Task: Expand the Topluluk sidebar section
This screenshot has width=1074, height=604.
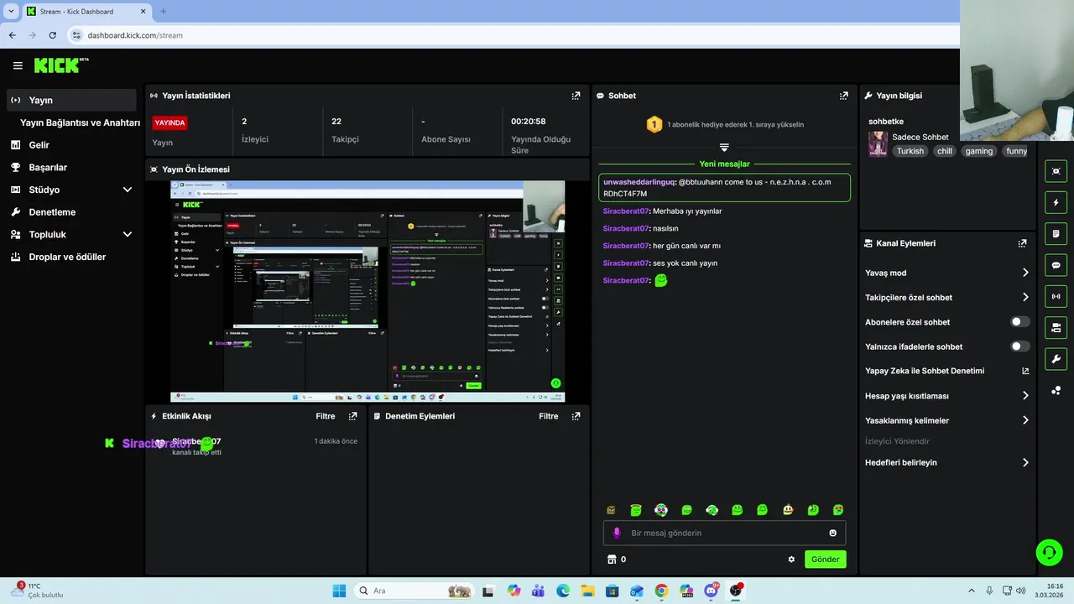Action: (x=128, y=235)
